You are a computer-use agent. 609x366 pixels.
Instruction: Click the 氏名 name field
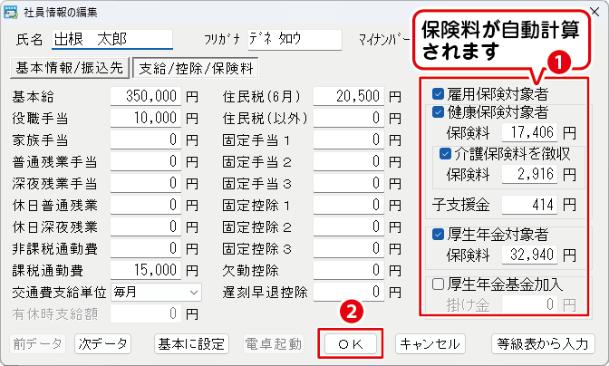(x=111, y=39)
